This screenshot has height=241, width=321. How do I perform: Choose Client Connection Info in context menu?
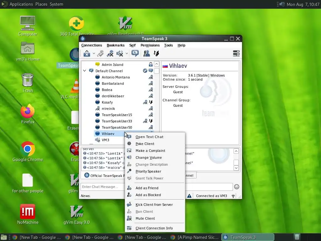tap(154, 228)
